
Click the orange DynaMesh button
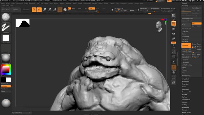186,45
